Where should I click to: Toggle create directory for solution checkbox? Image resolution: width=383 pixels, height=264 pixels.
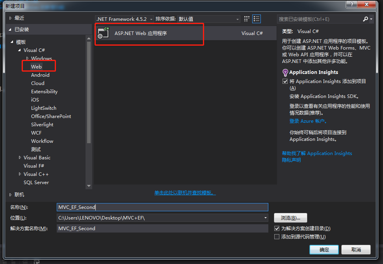[x=277, y=228]
